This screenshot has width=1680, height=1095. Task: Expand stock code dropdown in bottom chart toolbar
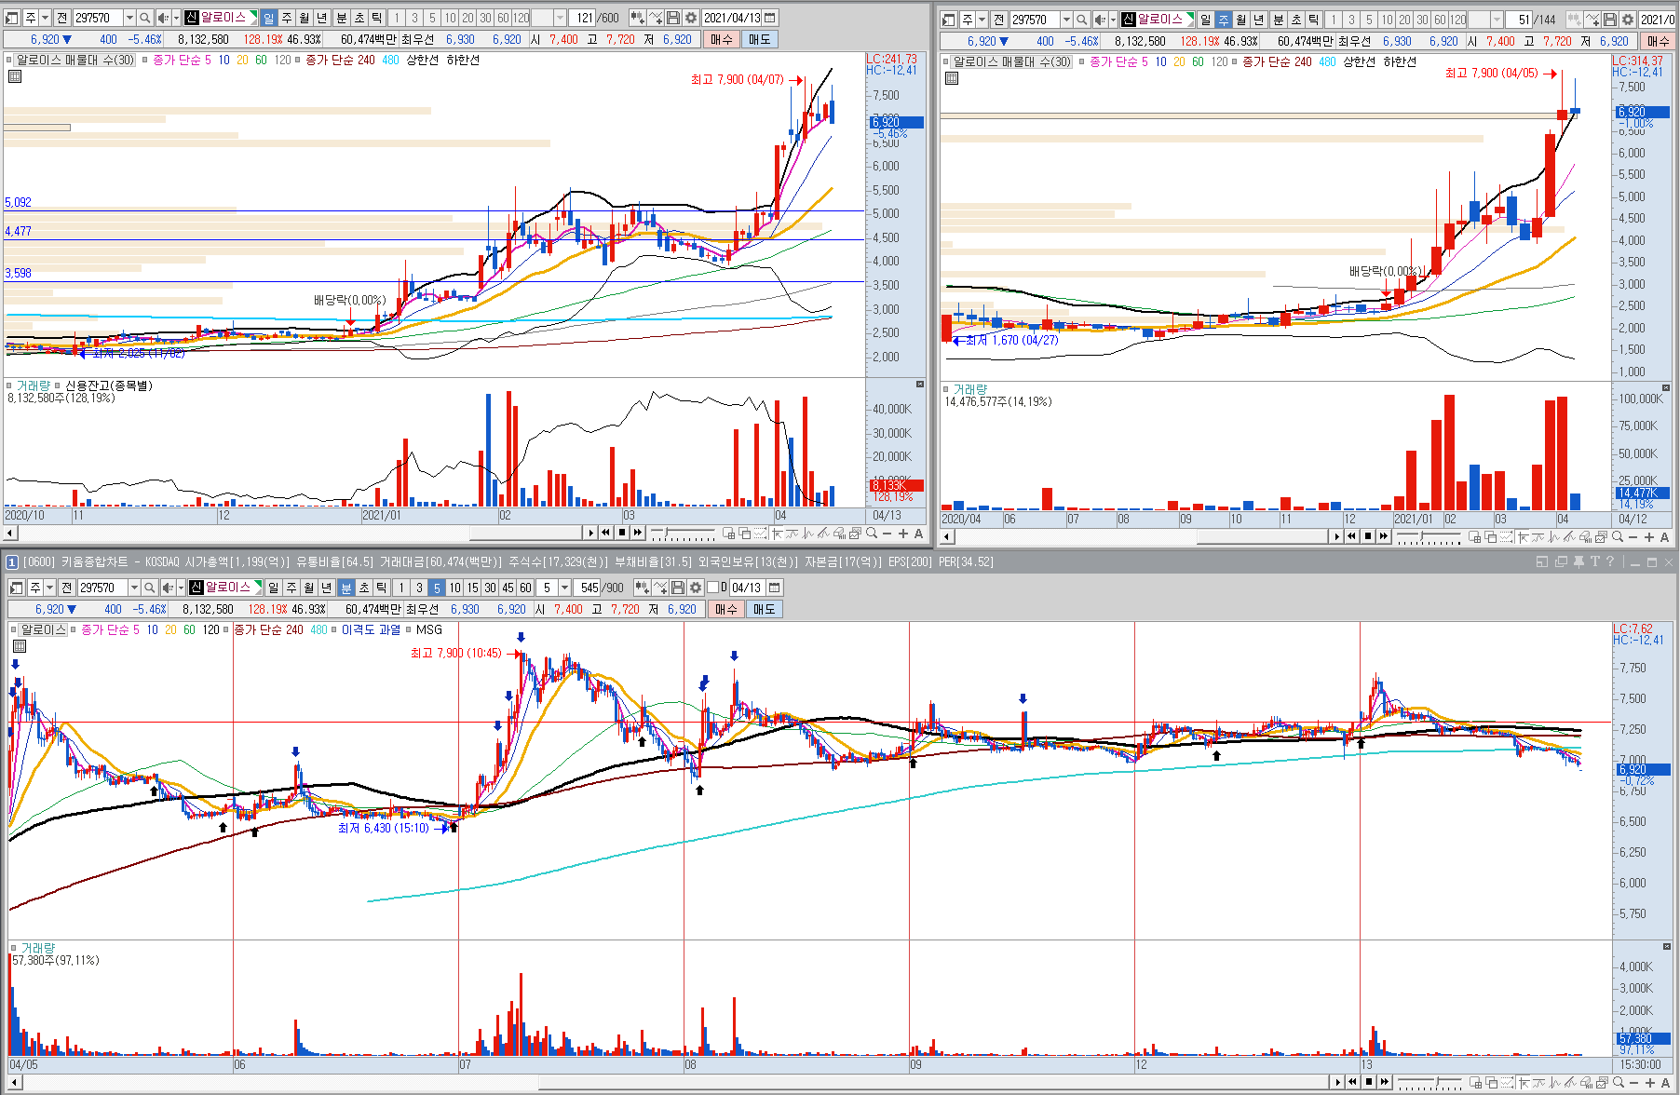[134, 588]
